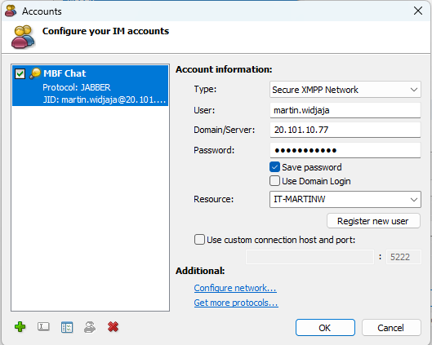The height and width of the screenshot is (345, 432).
Task: Click the Accounts title bar icon
Action: pyautogui.click(x=11, y=11)
